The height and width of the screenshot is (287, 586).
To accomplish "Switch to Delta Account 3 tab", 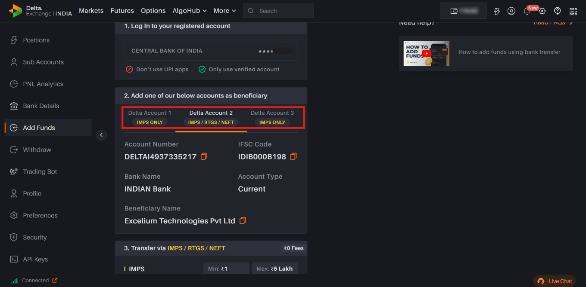I will click(x=272, y=118).
